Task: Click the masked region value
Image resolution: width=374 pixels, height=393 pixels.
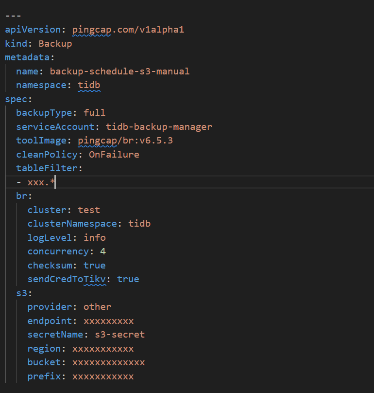Action: click(x=103, y=349)
